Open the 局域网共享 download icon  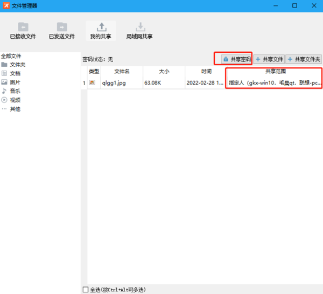point(139,27)
